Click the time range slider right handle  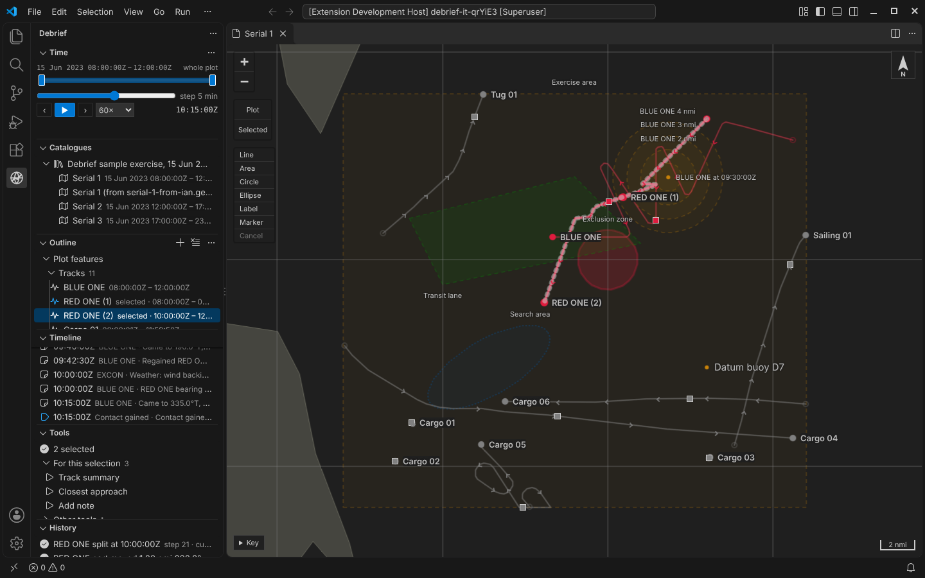pyautogui.click(x=213, y=80)
